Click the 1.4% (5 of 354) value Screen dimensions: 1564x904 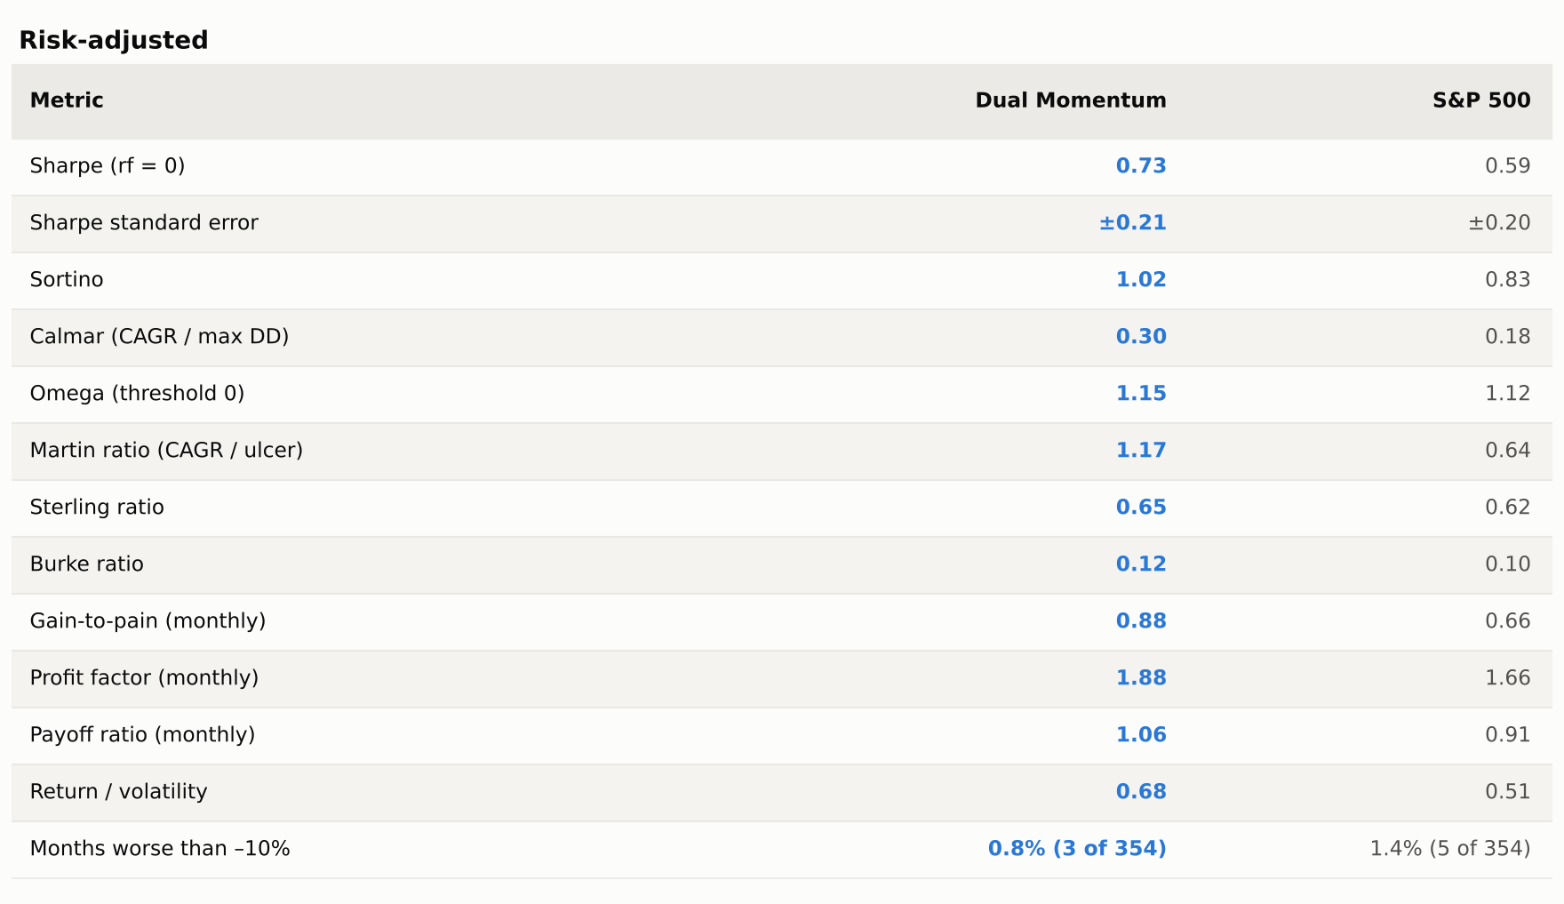pos(1450,849)
